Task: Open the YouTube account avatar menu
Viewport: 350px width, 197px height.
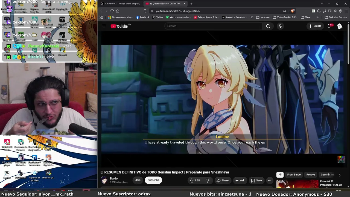Action: coord(340,26)
